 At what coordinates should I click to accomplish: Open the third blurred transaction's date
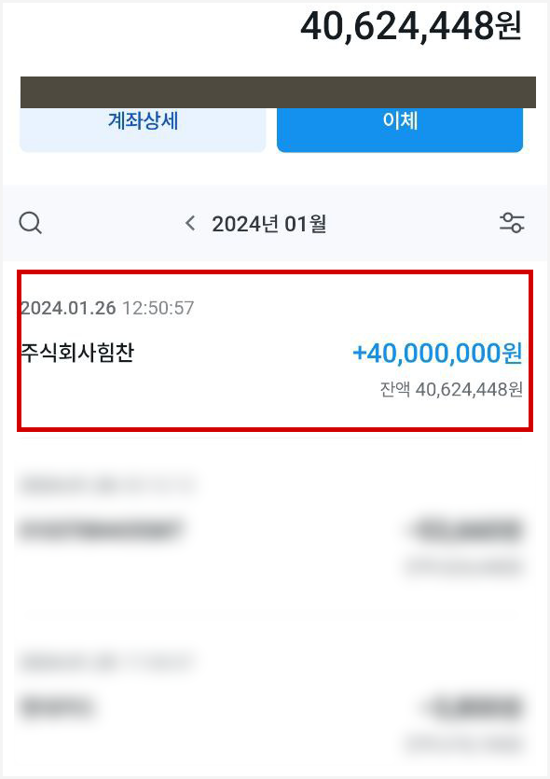(106, 663)
